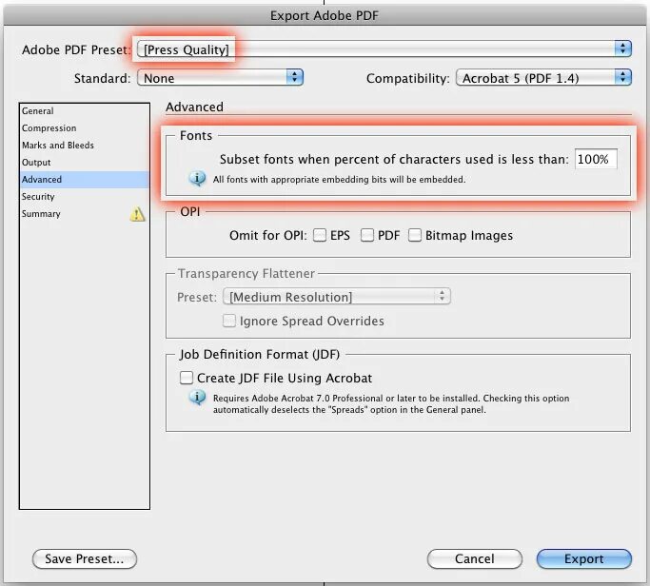The height and width of the screenshot is (586, 650).
Task: Open the Transparency Flattener Preset dropdown
Action: coord(337,297)
